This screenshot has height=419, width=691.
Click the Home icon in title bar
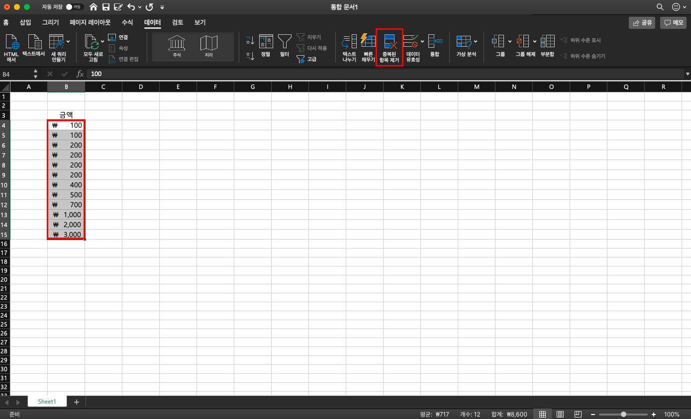93,7
